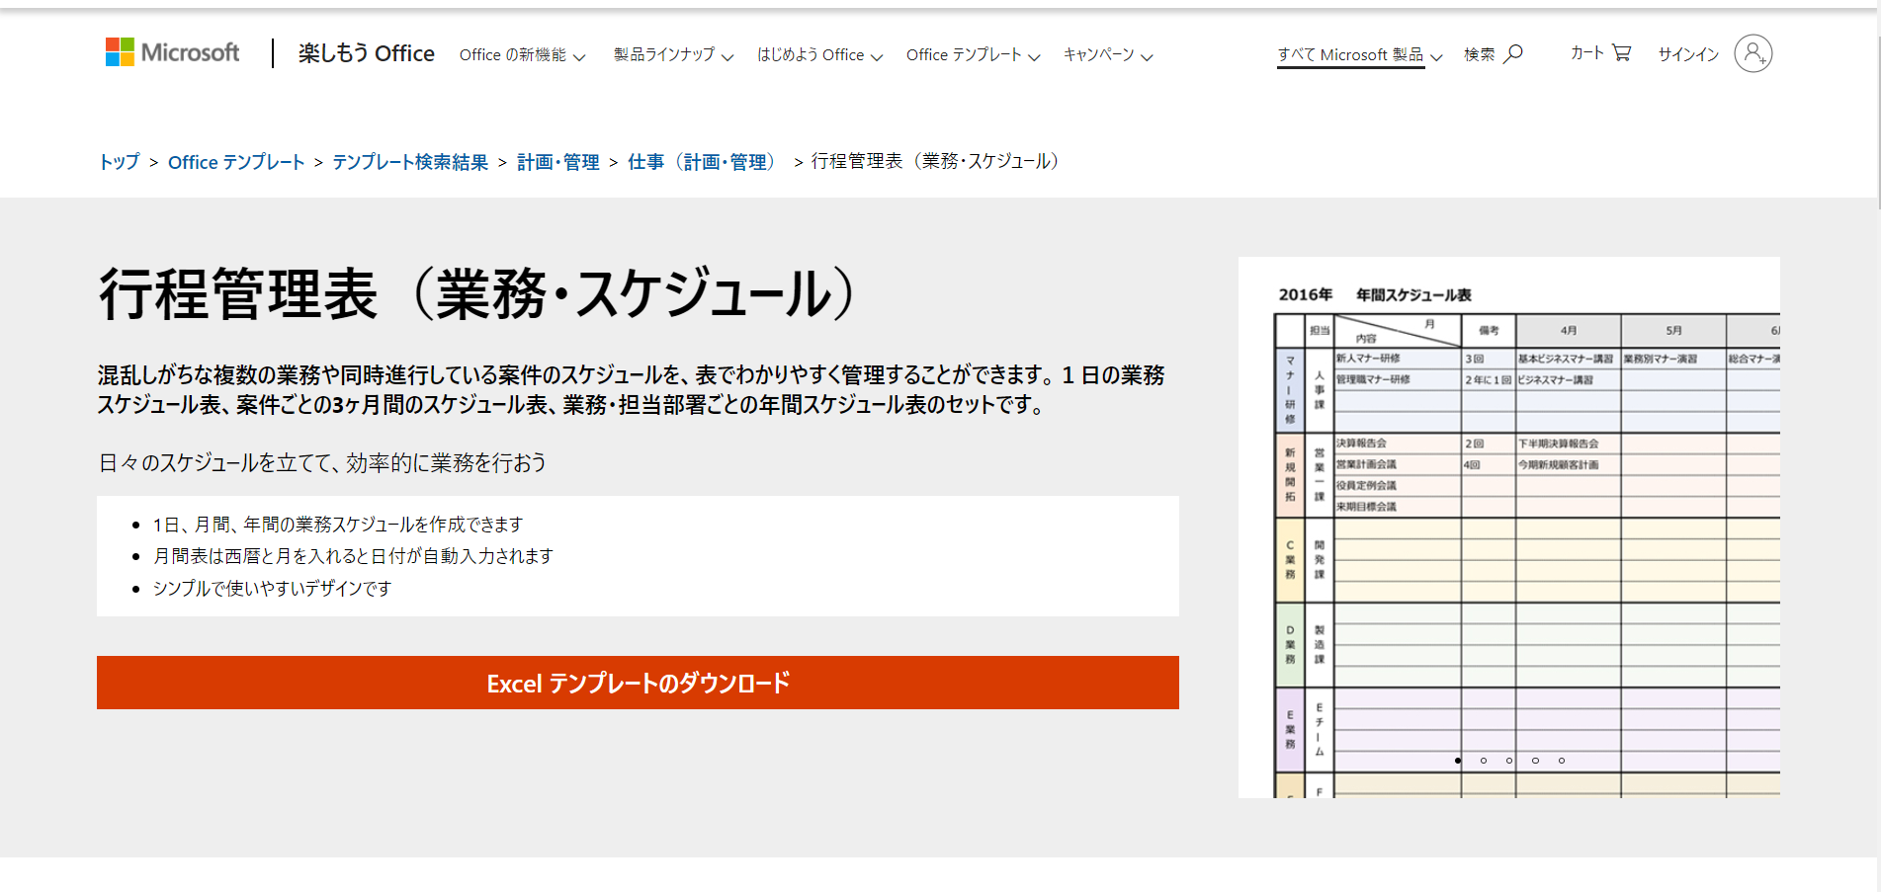Expand はじめよう Office menu
The width and height of the screenshot is (1881, 892).
tap(819, 55)
